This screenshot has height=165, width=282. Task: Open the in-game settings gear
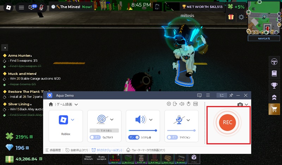coord(241,17)
